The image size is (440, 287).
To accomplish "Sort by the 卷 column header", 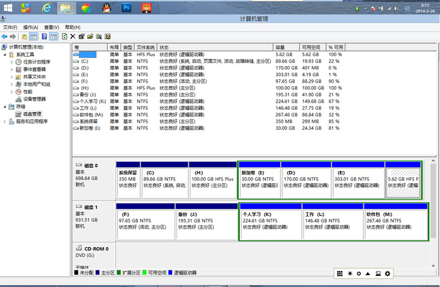I will 90,47.
